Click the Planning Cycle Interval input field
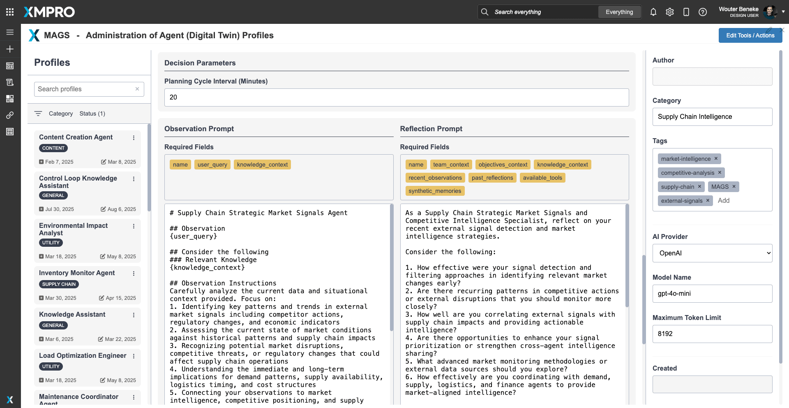The height and width of the screenshot is (408, 789). pyautogui.click(x=396, y=97)
